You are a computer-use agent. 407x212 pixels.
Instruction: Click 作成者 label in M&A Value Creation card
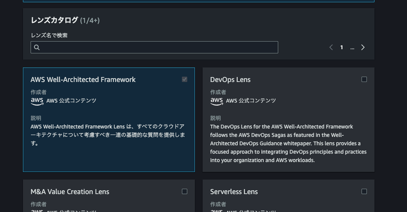click(39, 204)
